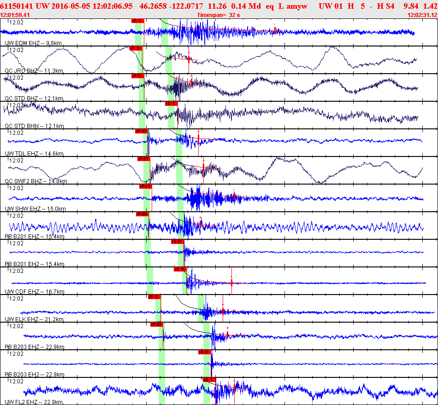
Task: Click the red coda cross on UW CDF trace
Action: (231, 282)
